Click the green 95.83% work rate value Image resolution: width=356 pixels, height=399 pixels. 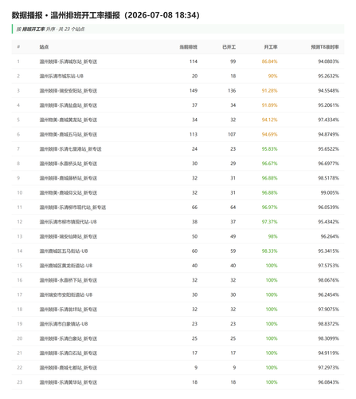tap(269, 149)
